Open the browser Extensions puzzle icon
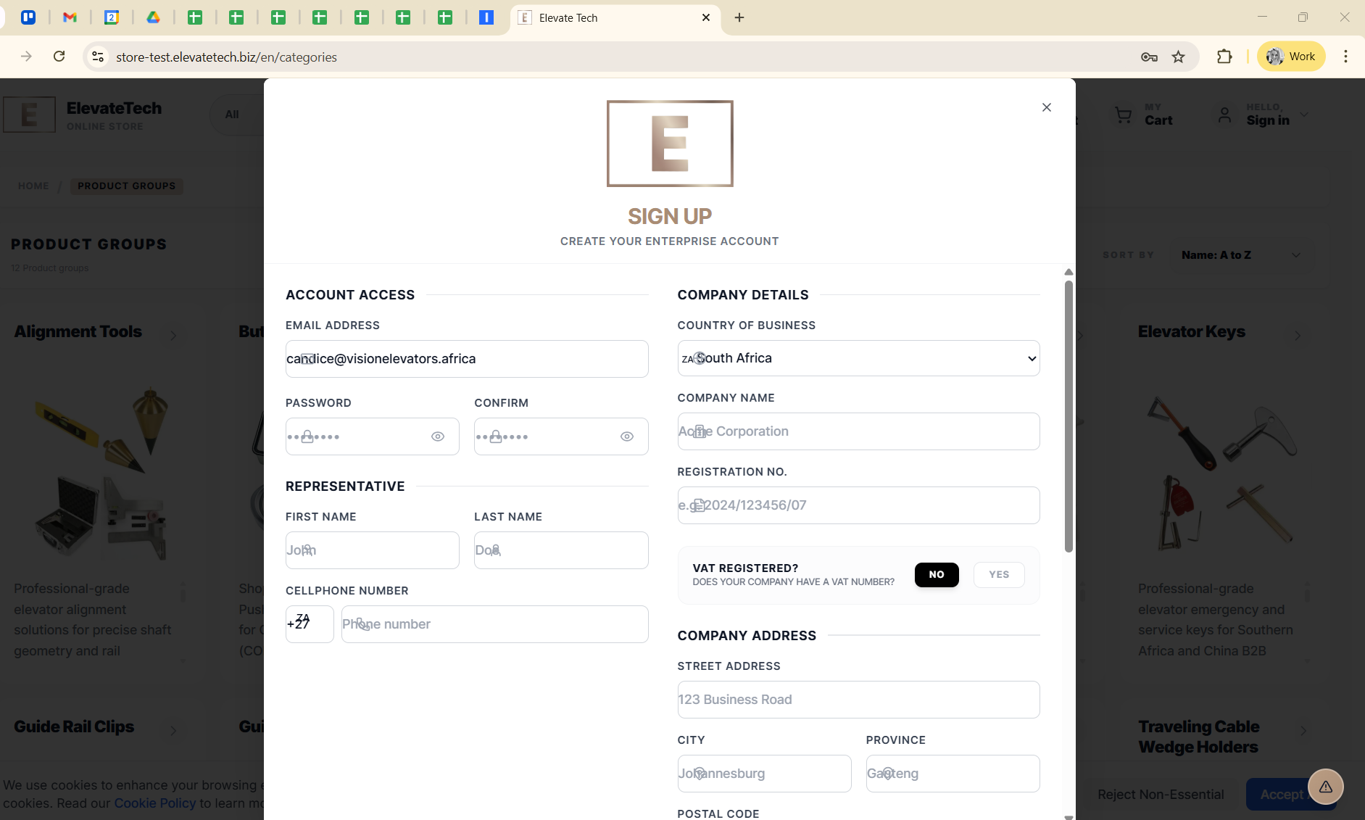 pyautogui.click(x=1224, y=57)
